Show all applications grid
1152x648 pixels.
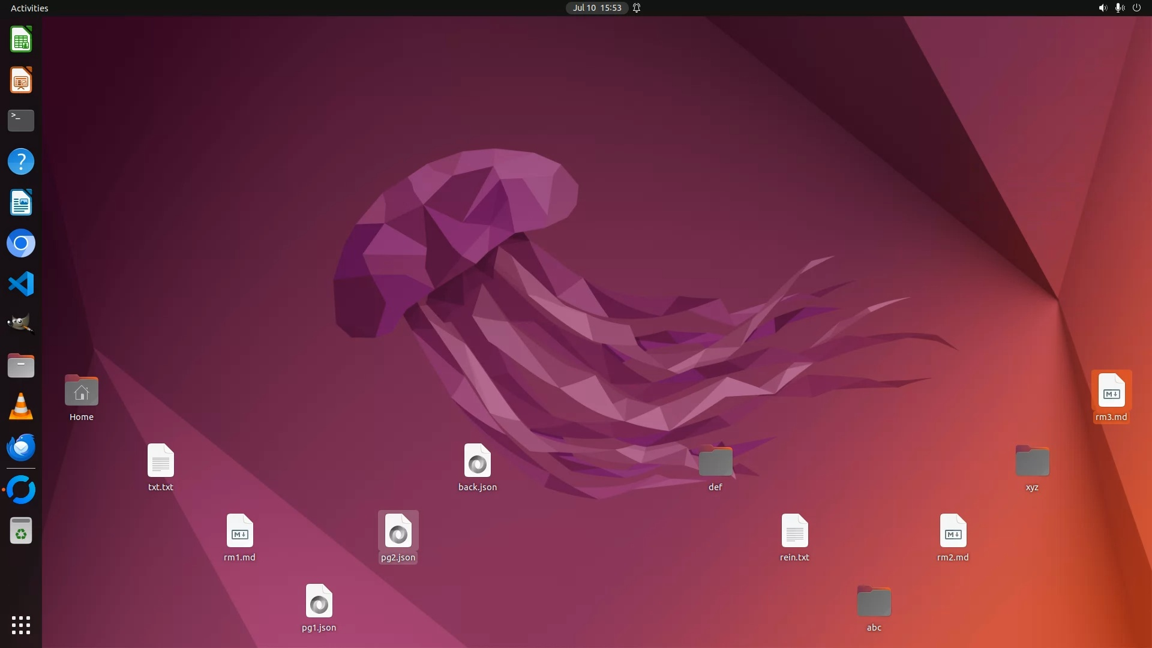tap(21, 625)
